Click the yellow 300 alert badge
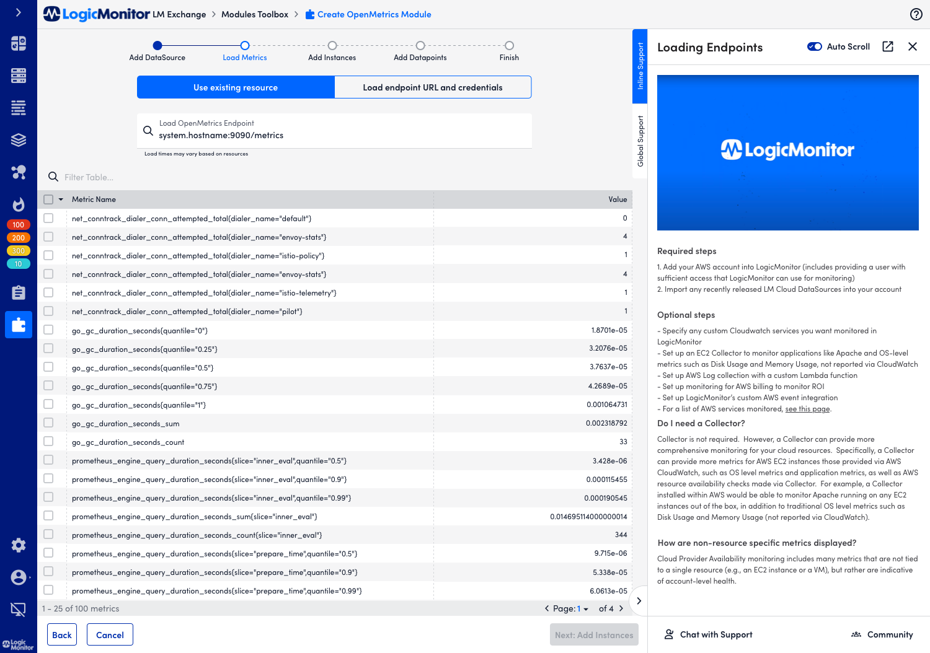The width and height of the screenshot is (930, 653). (x=19, y=251)
